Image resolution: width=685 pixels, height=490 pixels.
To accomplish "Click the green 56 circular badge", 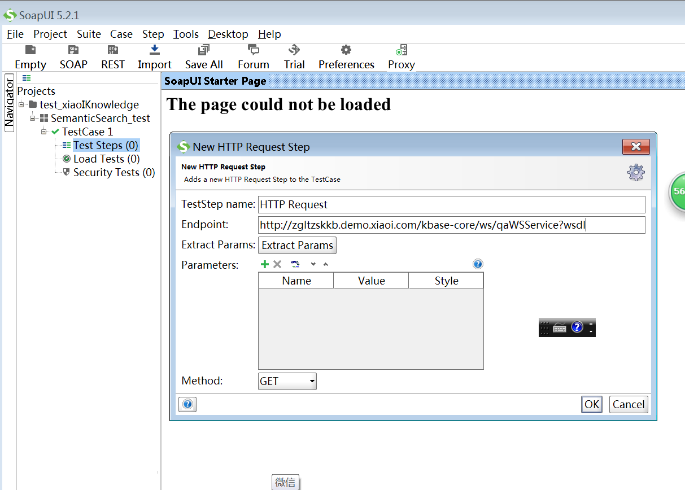I will tap(677, 192).
